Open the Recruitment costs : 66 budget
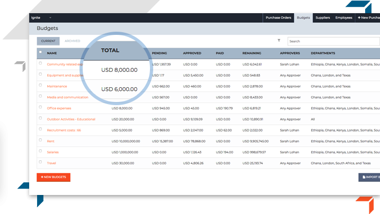 [64, 130]
